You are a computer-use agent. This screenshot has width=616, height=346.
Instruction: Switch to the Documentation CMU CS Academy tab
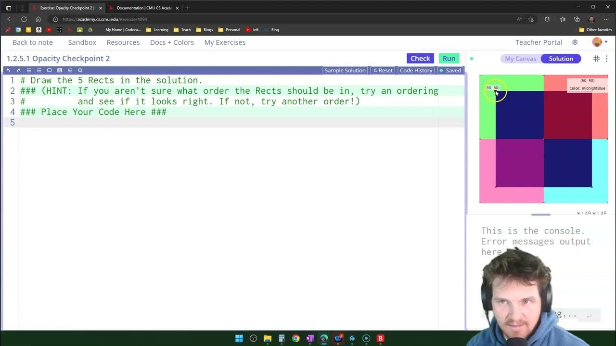[143, 8]
